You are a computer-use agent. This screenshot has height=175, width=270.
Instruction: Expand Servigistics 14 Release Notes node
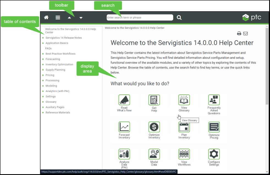point(43,38)
